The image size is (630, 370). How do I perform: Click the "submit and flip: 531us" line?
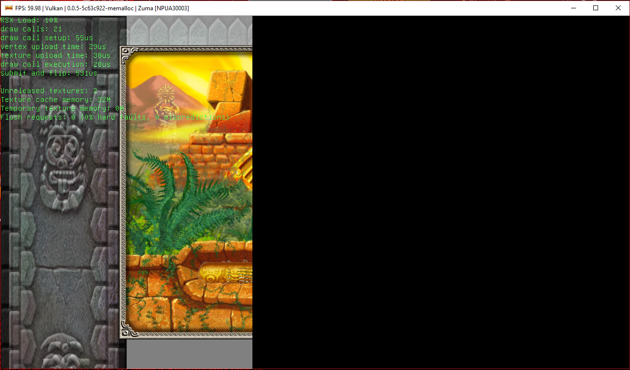pyautogui.click(x=49, y=73)
